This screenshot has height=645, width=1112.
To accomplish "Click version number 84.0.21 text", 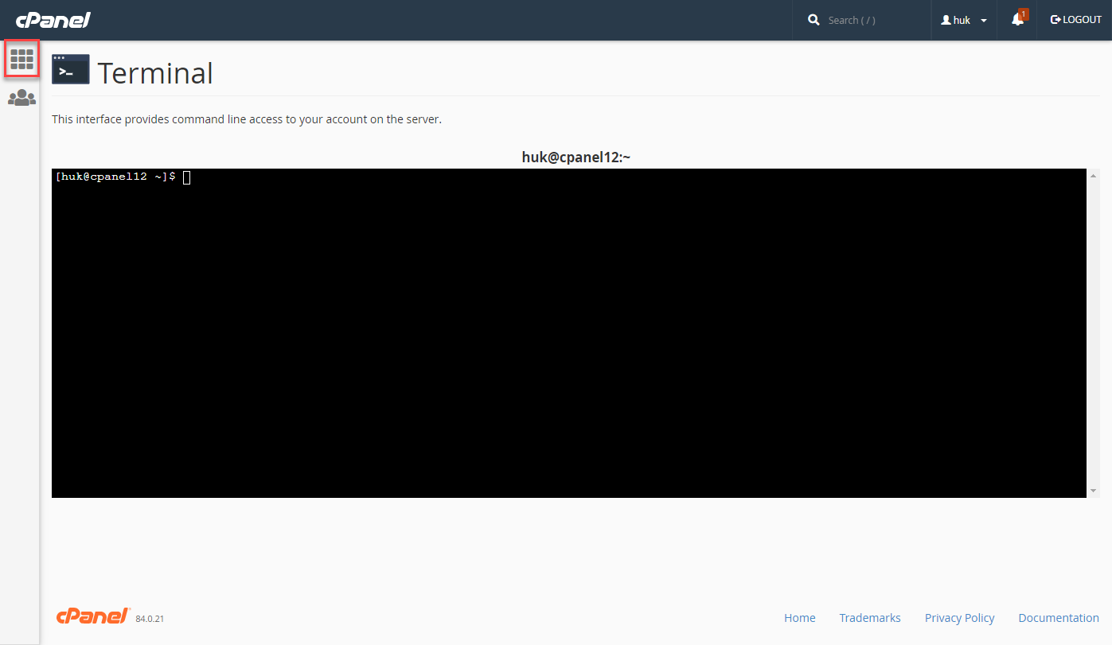I will tap(150, 619).
